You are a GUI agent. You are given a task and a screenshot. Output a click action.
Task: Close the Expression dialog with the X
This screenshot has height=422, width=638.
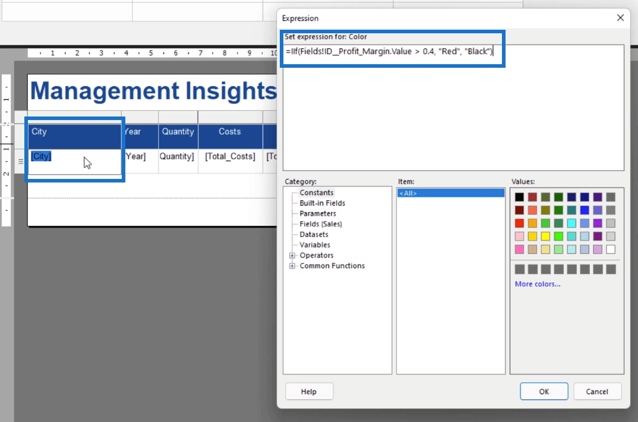coord(620,18)
